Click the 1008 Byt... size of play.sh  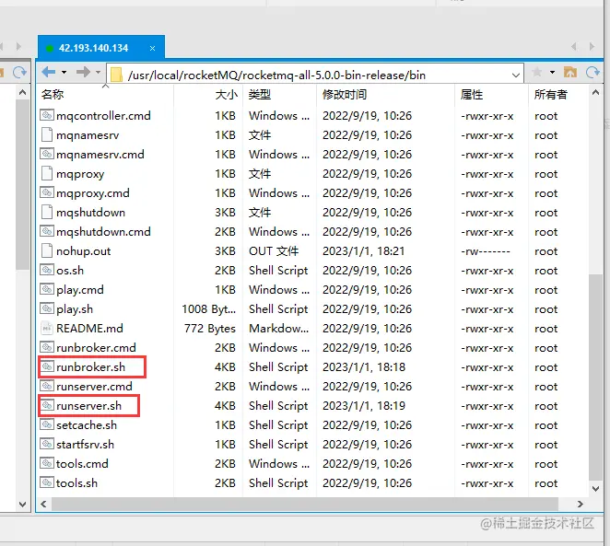(x=208, y=309)
